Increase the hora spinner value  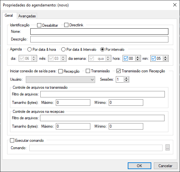pos(137,57)
